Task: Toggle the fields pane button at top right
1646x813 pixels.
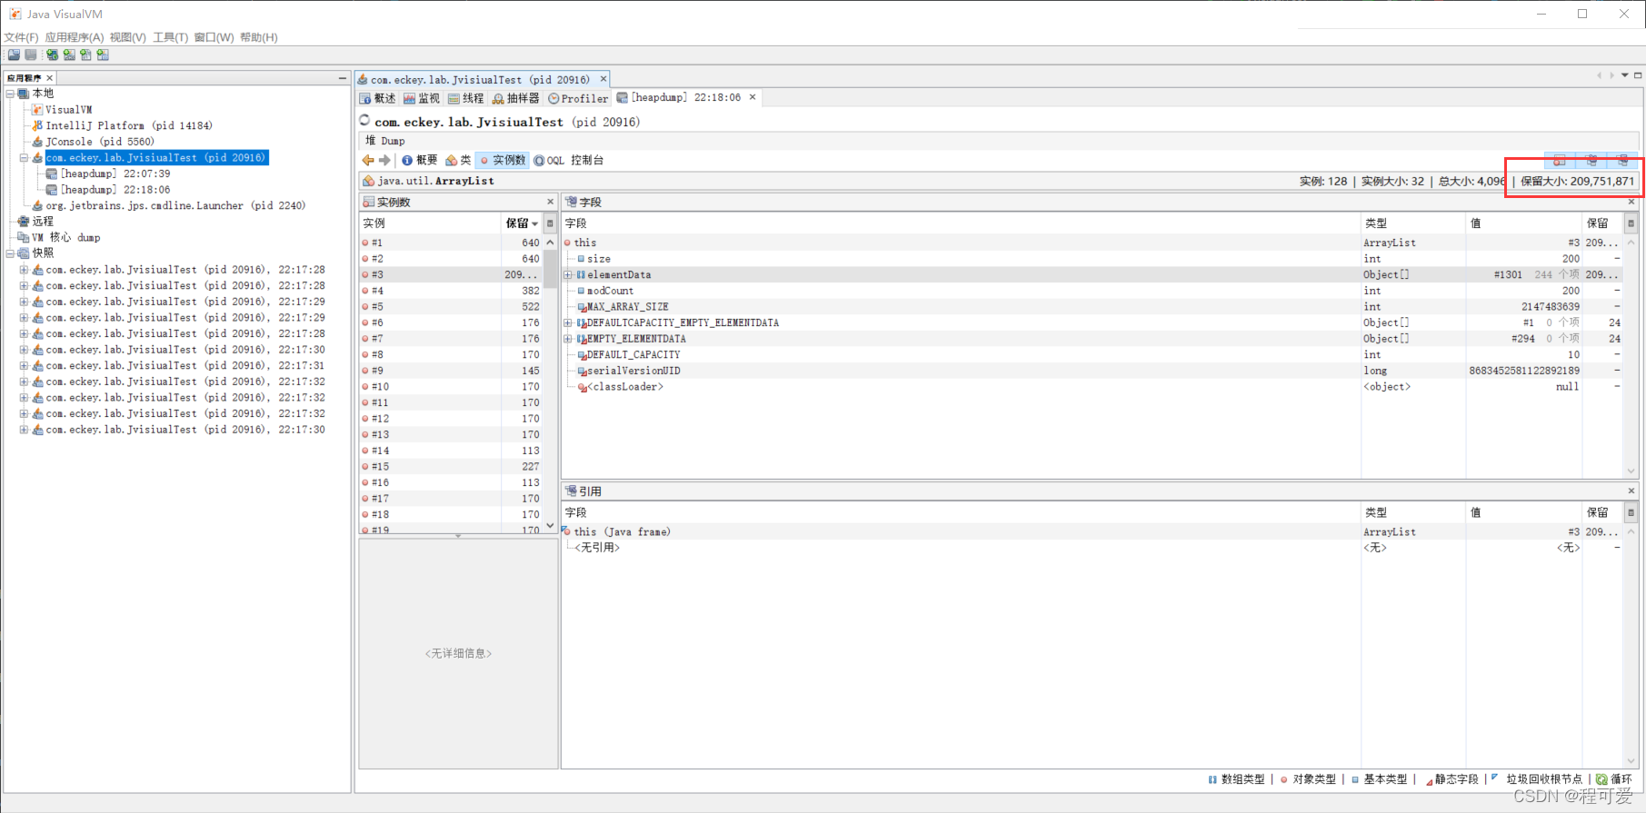Action: click(1591, 161)
